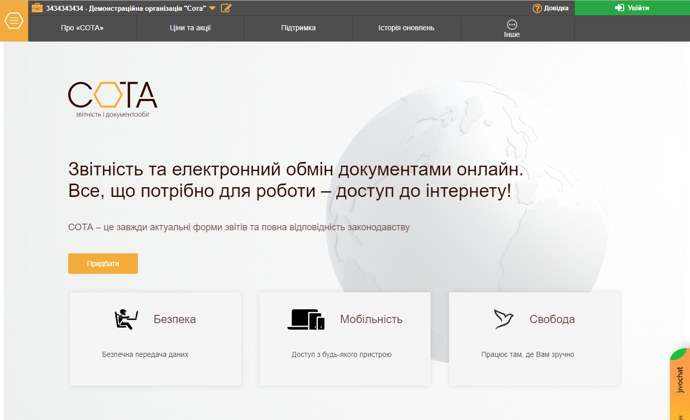
Task: Click the three-dots Інше icon
Action: click(x=512, y=25)
